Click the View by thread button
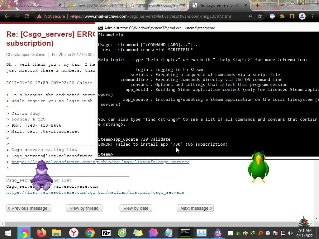319x239 pixels. [84, 208]
